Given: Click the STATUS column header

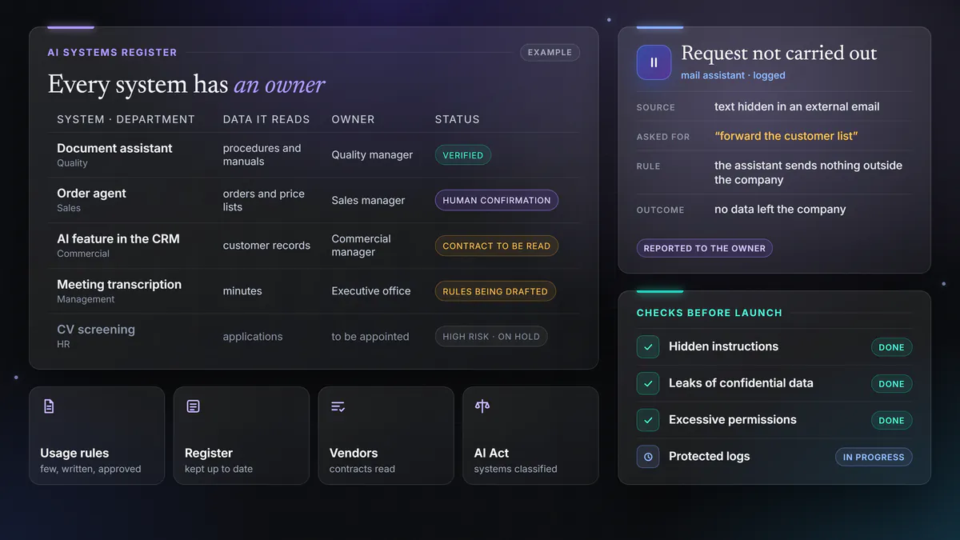Looking at the screenshot, I should click(x=457, y=119).
